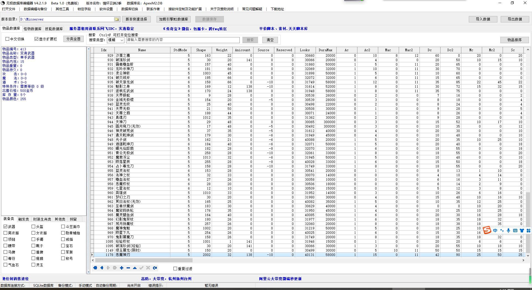Uncheck 武器 category checkbox

[6, 227]
